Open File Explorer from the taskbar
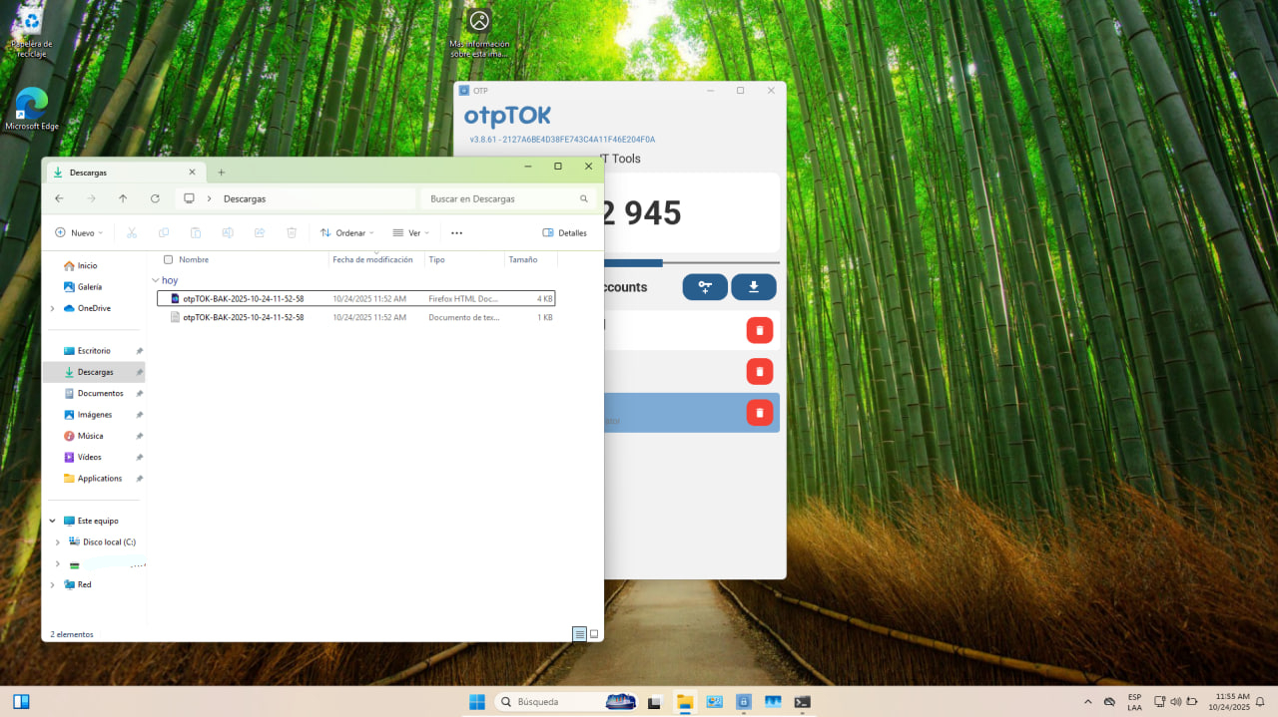The image size is (1278, 717). click(x=685, y=702)
